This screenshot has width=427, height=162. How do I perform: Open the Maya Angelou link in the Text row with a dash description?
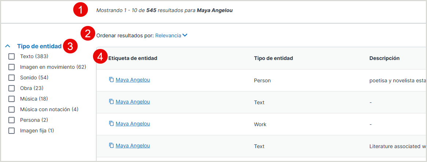click(x=133, y=101)
